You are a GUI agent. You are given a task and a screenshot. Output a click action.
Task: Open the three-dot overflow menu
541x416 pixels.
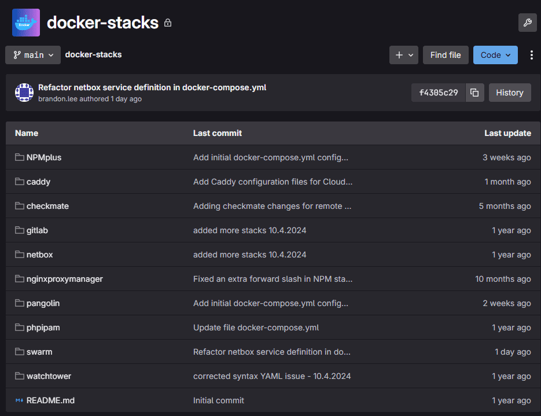tap(532, 54)
